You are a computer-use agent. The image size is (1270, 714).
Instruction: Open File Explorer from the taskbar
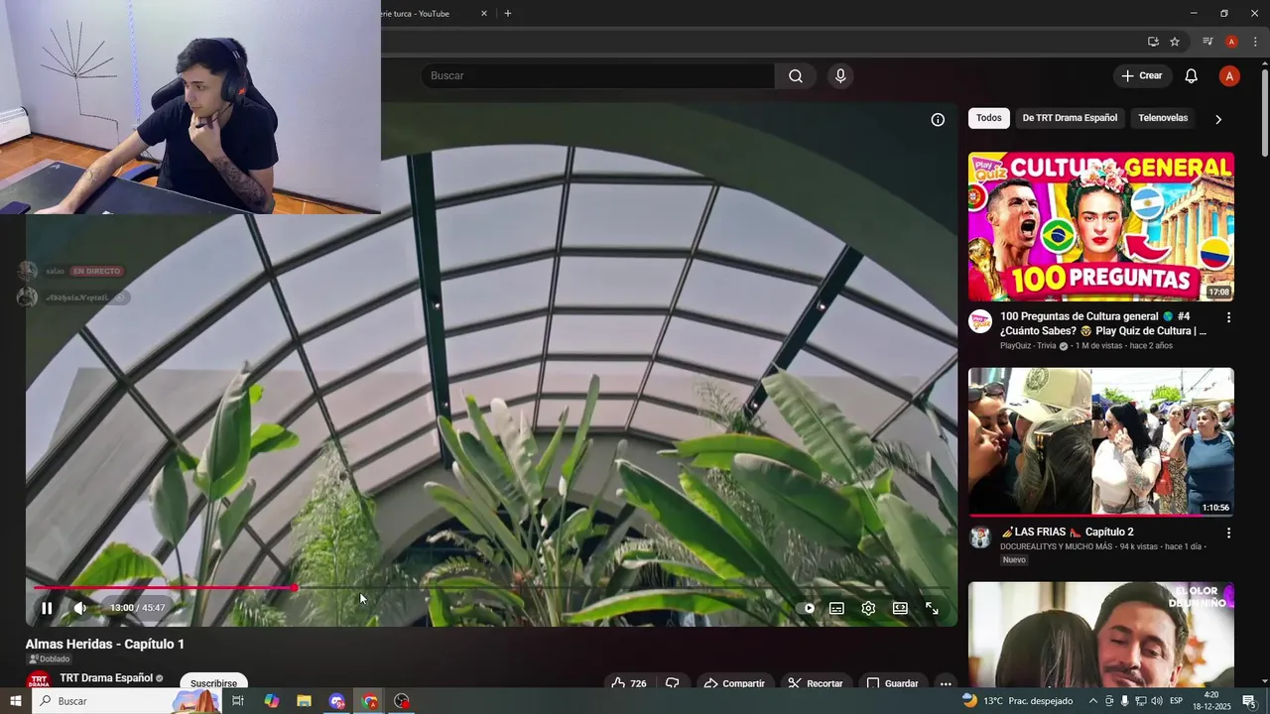pyautogui.click(x=305, y=701)
